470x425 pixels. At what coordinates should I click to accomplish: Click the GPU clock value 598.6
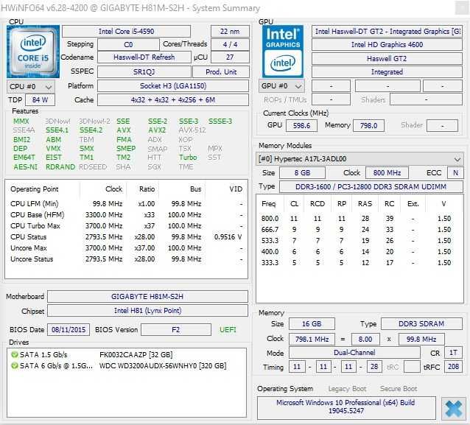301,125
